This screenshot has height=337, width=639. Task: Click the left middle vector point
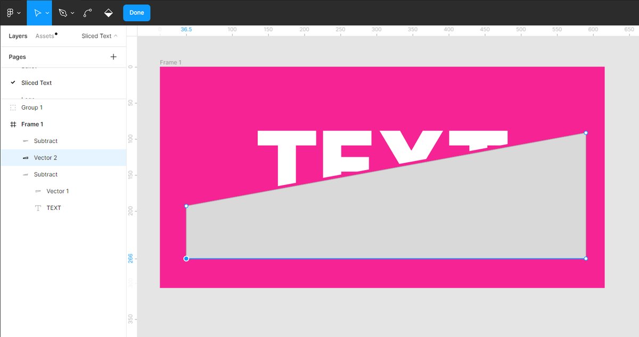[x=186, y=206]
